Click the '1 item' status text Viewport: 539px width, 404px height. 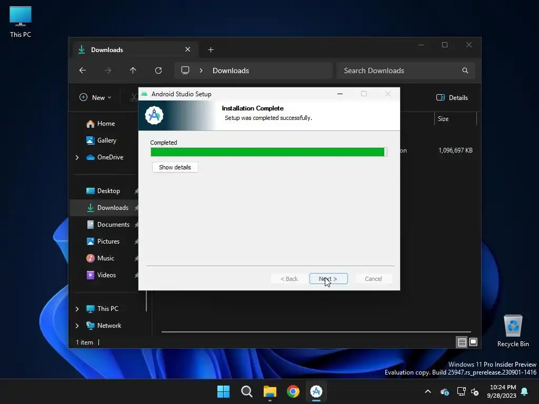point(85,342)
